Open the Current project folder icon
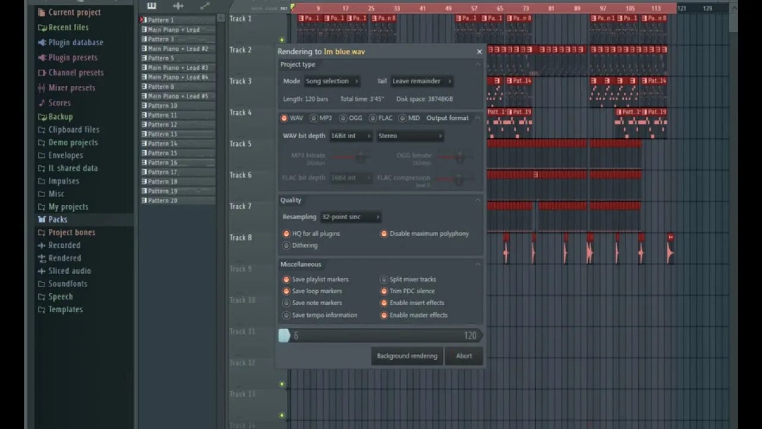Viewport: 762px width, 429px height. [42, 13]
